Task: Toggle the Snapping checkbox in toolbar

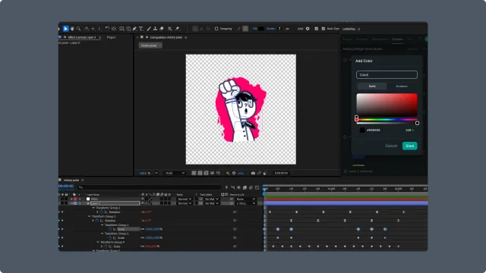Action: [x=216, y=29]
